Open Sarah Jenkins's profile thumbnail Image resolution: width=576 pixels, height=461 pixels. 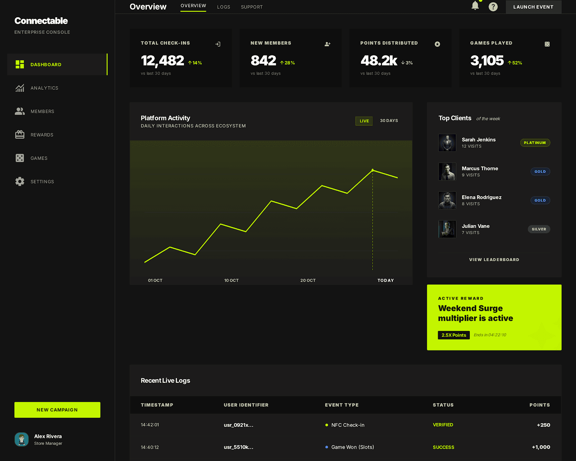(447, 143)
